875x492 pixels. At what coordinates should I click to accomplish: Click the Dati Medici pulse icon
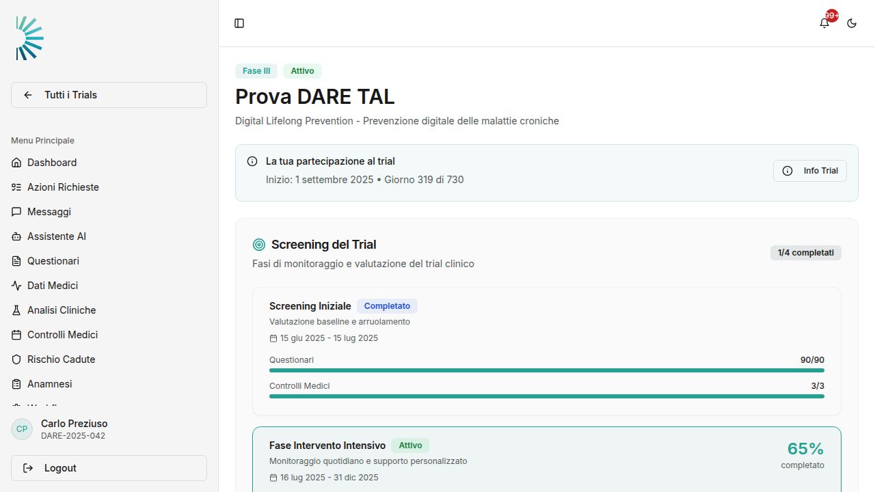[x=16, y=286]
